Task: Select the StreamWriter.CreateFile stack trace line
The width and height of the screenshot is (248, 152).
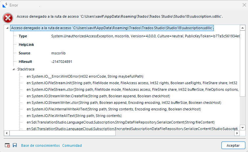Action: coord(98,96)
